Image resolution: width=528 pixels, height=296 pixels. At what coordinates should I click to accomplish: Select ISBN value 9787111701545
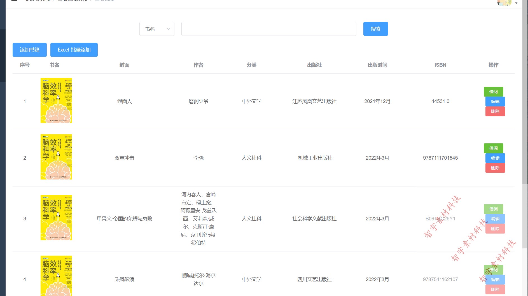pos(440,158)
